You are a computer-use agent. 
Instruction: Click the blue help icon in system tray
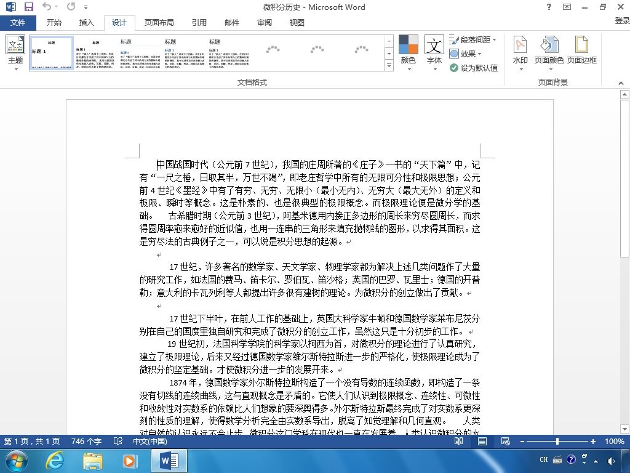pos(571,459)
